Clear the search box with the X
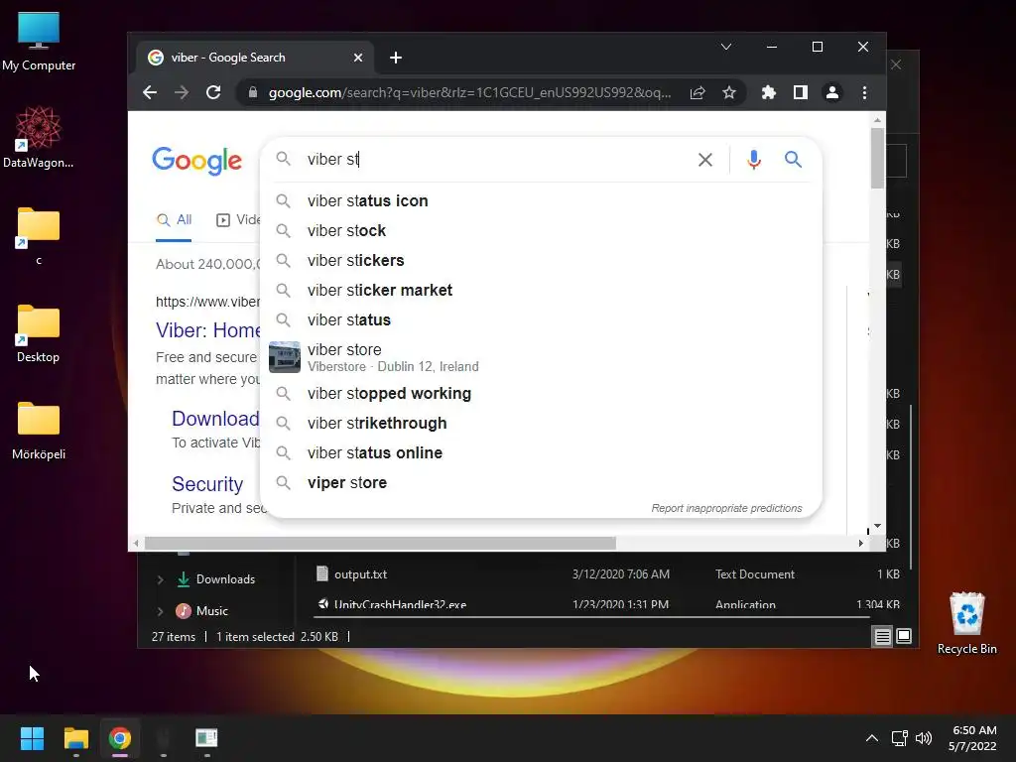1016x762 pixels. point(705,160)
